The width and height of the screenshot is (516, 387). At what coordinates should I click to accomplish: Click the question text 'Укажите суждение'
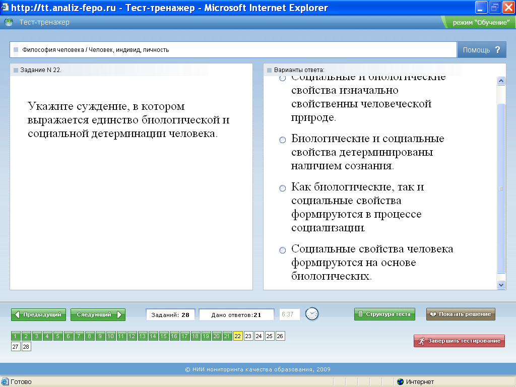[128, 120]
